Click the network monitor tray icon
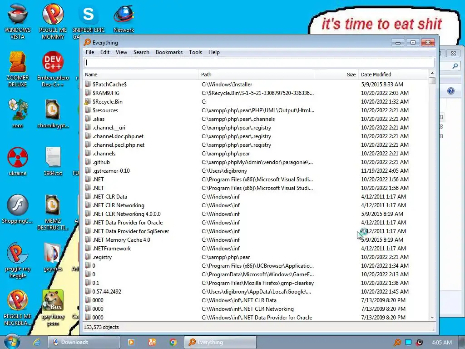465x349 pixels. click(408, 342)
